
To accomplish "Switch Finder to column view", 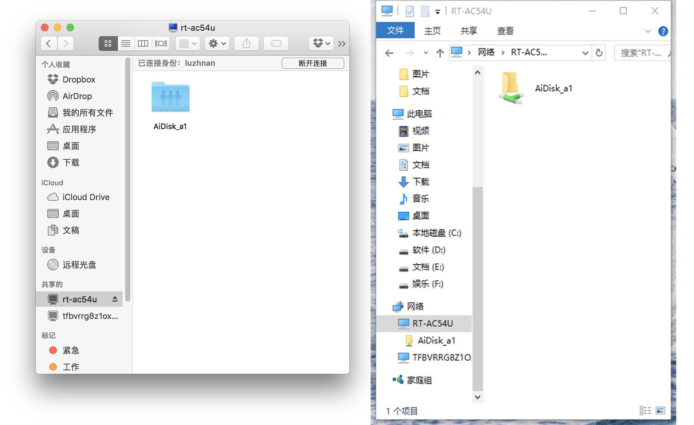I will point(143,43).
